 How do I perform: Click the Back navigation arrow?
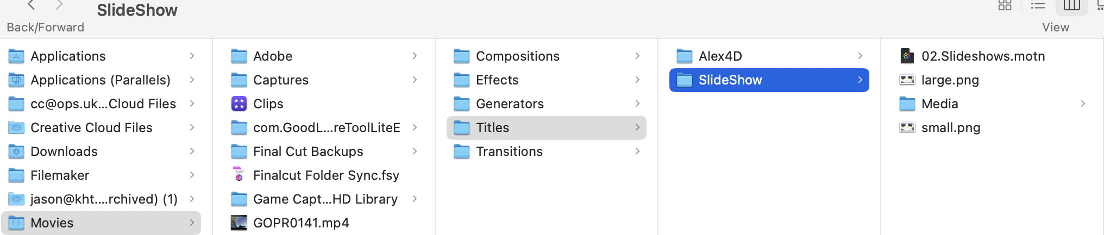tap(32, 5)
